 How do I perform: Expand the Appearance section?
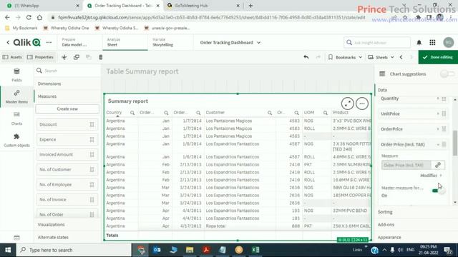[x=389, y=237]
